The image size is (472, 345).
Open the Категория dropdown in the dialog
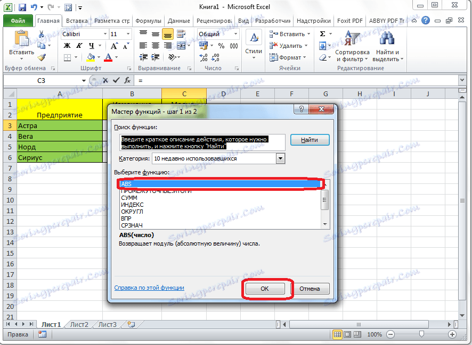[280, 158]
